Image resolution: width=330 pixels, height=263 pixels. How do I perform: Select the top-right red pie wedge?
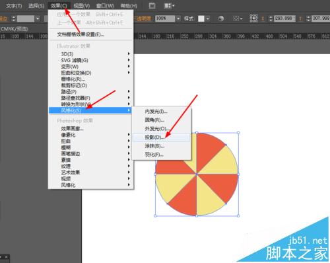206,150
